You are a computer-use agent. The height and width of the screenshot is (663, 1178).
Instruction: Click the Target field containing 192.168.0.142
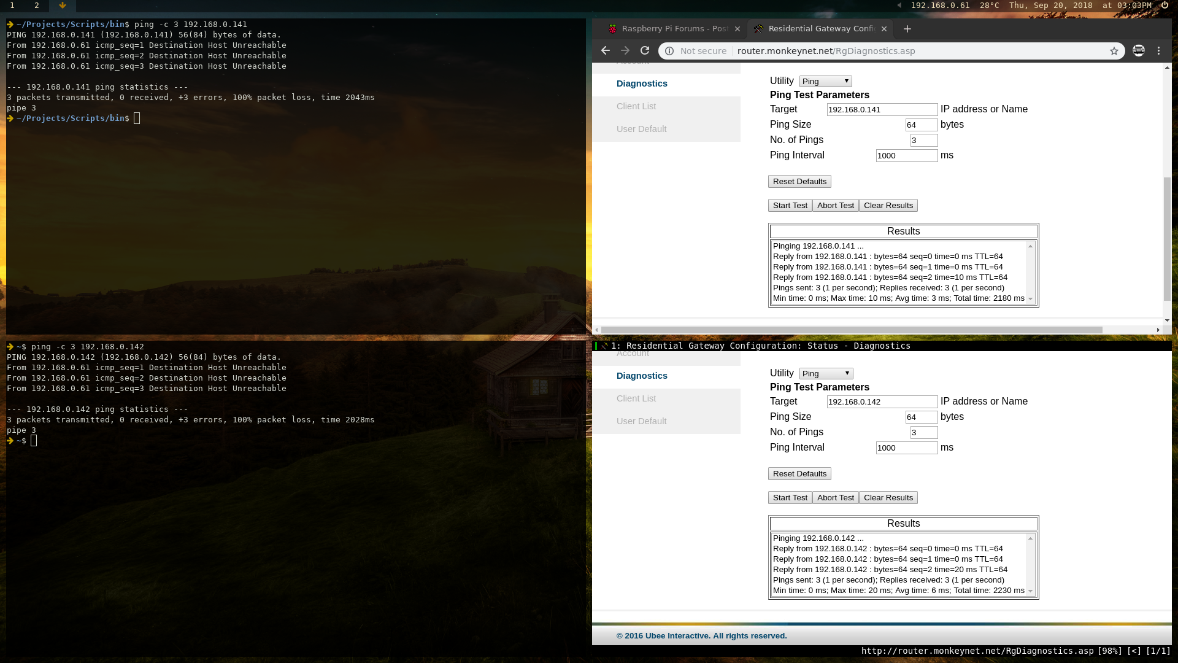(882, 402)
